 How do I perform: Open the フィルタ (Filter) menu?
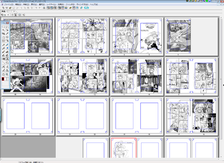[70, 4]
